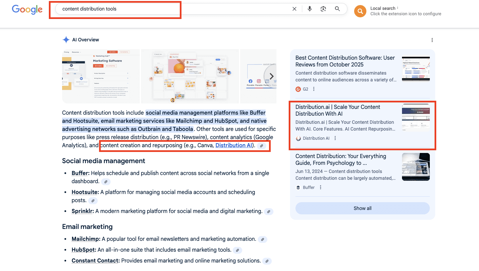
Task: Open the G2 result thumbnail image
Action: [416, 69]
